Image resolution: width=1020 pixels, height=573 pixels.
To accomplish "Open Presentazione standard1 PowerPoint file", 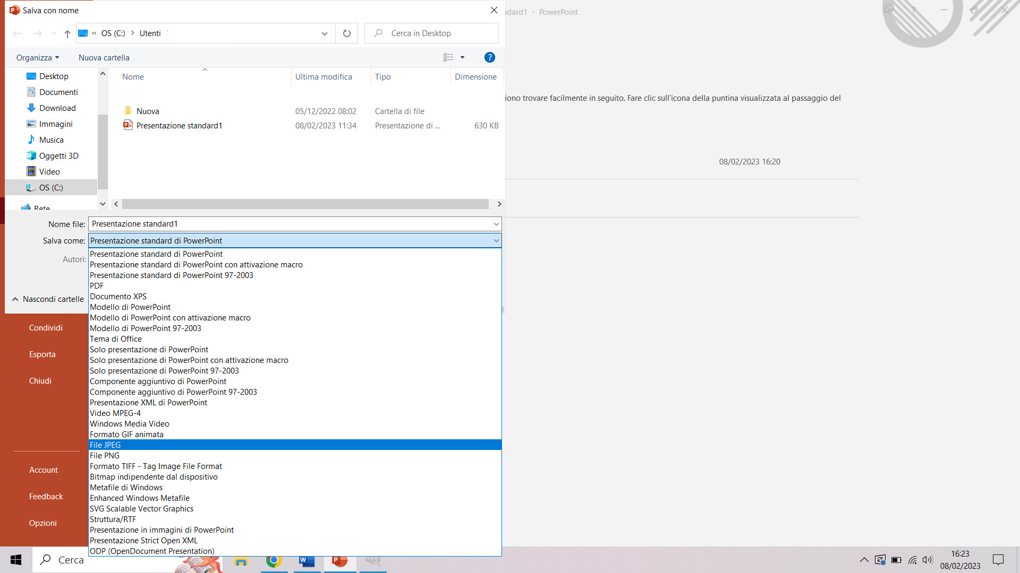I will click(x=179, y=126).
